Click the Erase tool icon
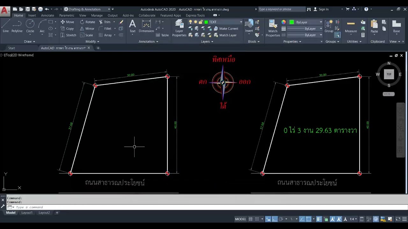Viewport: 408px width, 229px height. [121, 22]
